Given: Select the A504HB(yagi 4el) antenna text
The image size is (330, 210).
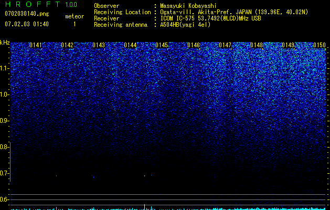Looking at the screenshot, I should pyautogui.click(x=185, y=25).
